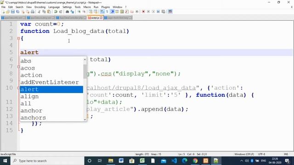Toggle INS insert mode in status bar
This screenshot has width=294, height=165.
click(x=286, y=154)
